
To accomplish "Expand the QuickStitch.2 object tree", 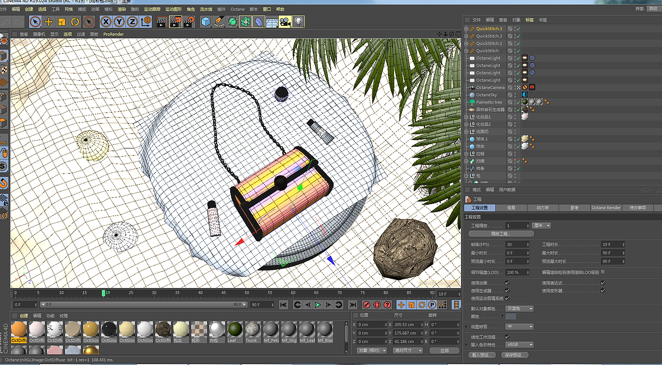I will pos(466,36).
